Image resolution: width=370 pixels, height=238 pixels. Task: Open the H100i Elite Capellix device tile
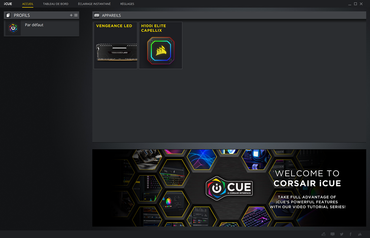pos(160,45)
